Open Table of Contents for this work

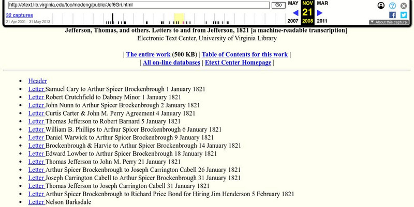click(244, 54)
